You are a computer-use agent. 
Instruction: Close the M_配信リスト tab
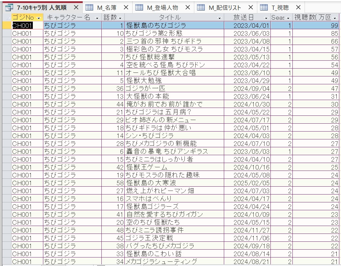click(x=250, y=8)
